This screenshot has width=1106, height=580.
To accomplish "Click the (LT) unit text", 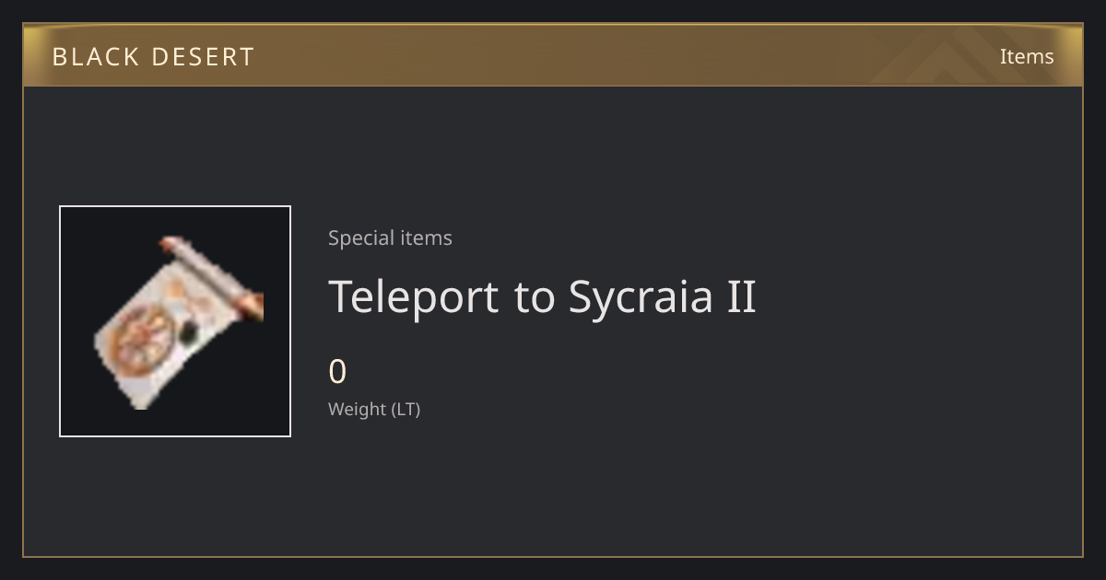I will (406, 409).
